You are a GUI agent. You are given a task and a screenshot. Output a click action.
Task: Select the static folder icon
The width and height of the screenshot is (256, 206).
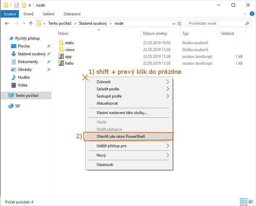[61, 43]
